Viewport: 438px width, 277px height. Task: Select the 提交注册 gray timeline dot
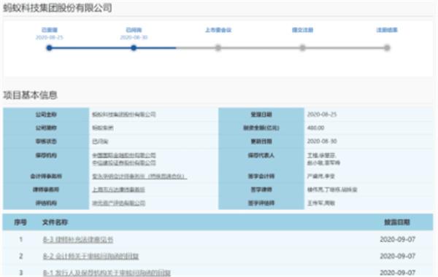302,48
